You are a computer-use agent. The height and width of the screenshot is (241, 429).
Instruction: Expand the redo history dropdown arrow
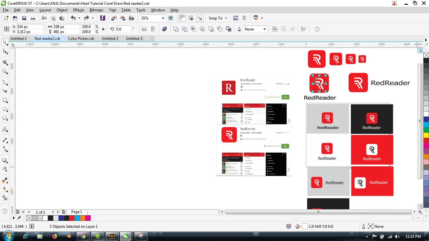tap(93, 18)
